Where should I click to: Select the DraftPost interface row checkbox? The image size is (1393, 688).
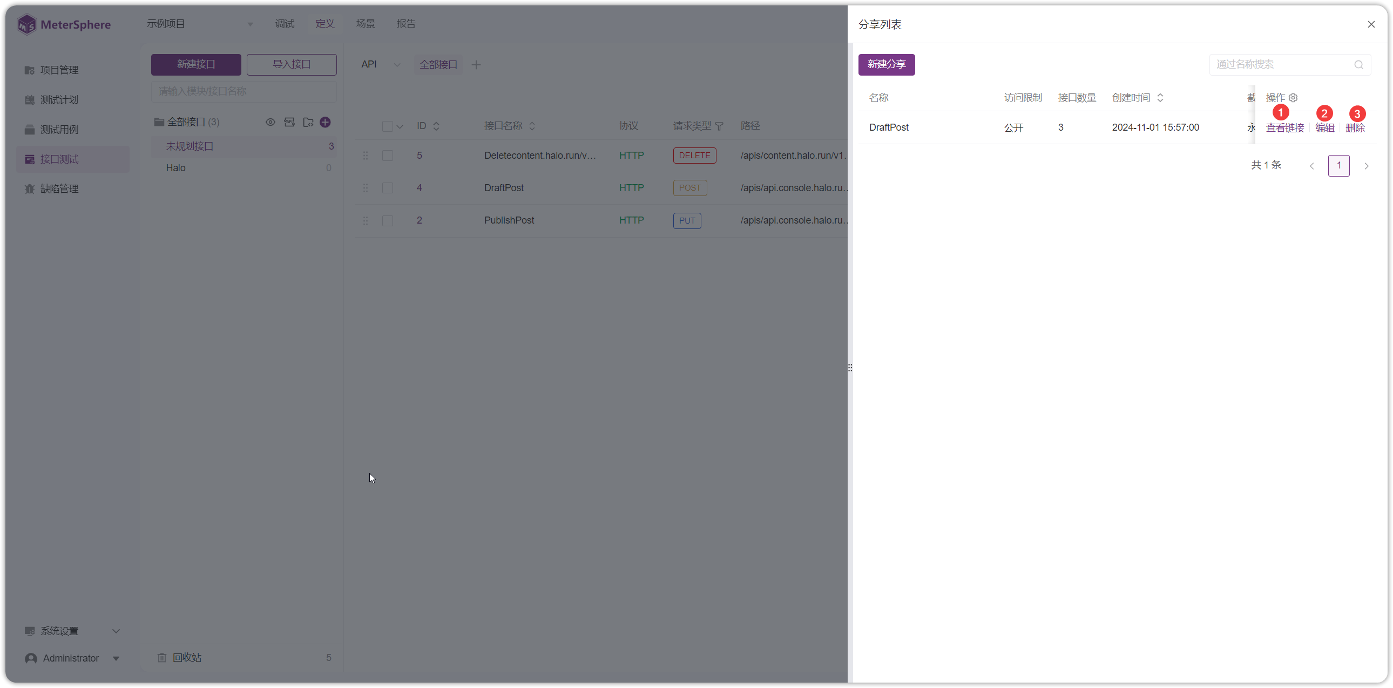pos(387,188)
